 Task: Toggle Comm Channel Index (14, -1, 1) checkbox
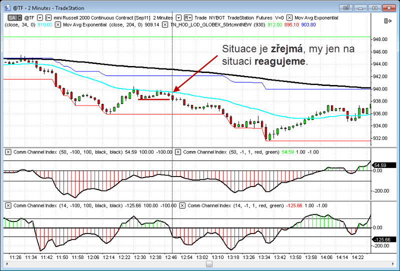tap(182, 205)
